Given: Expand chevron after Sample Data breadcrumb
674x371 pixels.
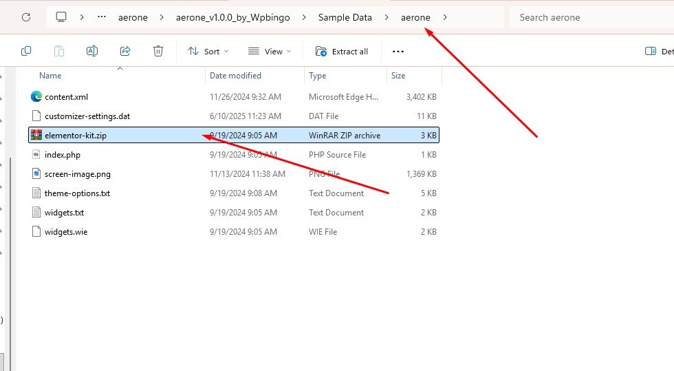Looking at the screenshot, I should (387, 17).
